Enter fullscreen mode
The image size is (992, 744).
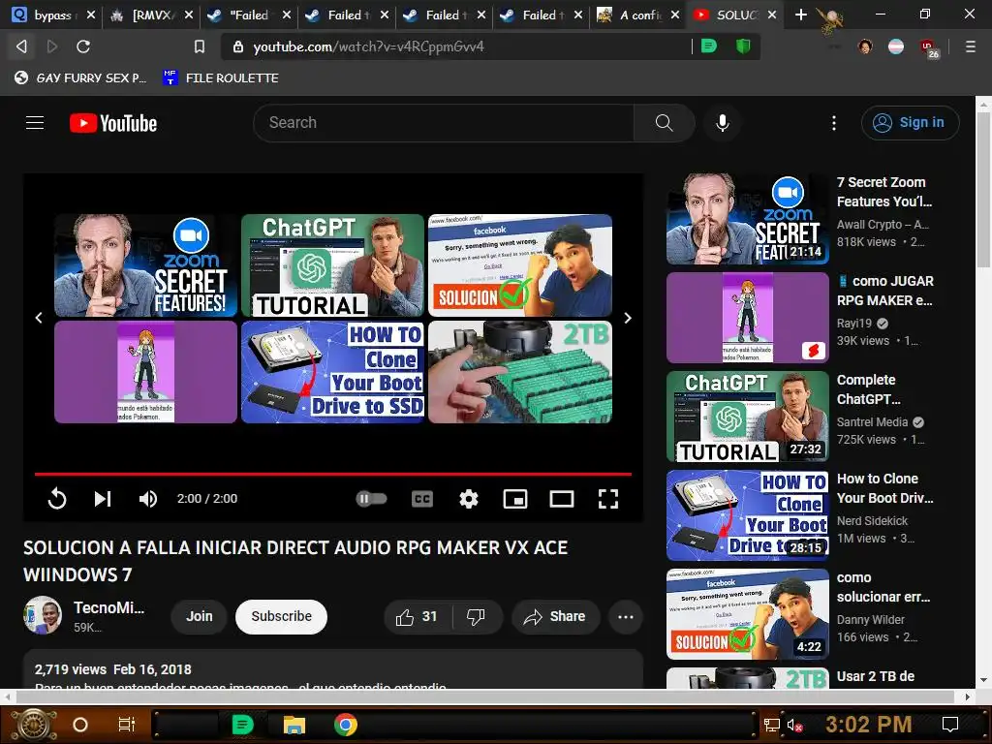tap(608, 499)
